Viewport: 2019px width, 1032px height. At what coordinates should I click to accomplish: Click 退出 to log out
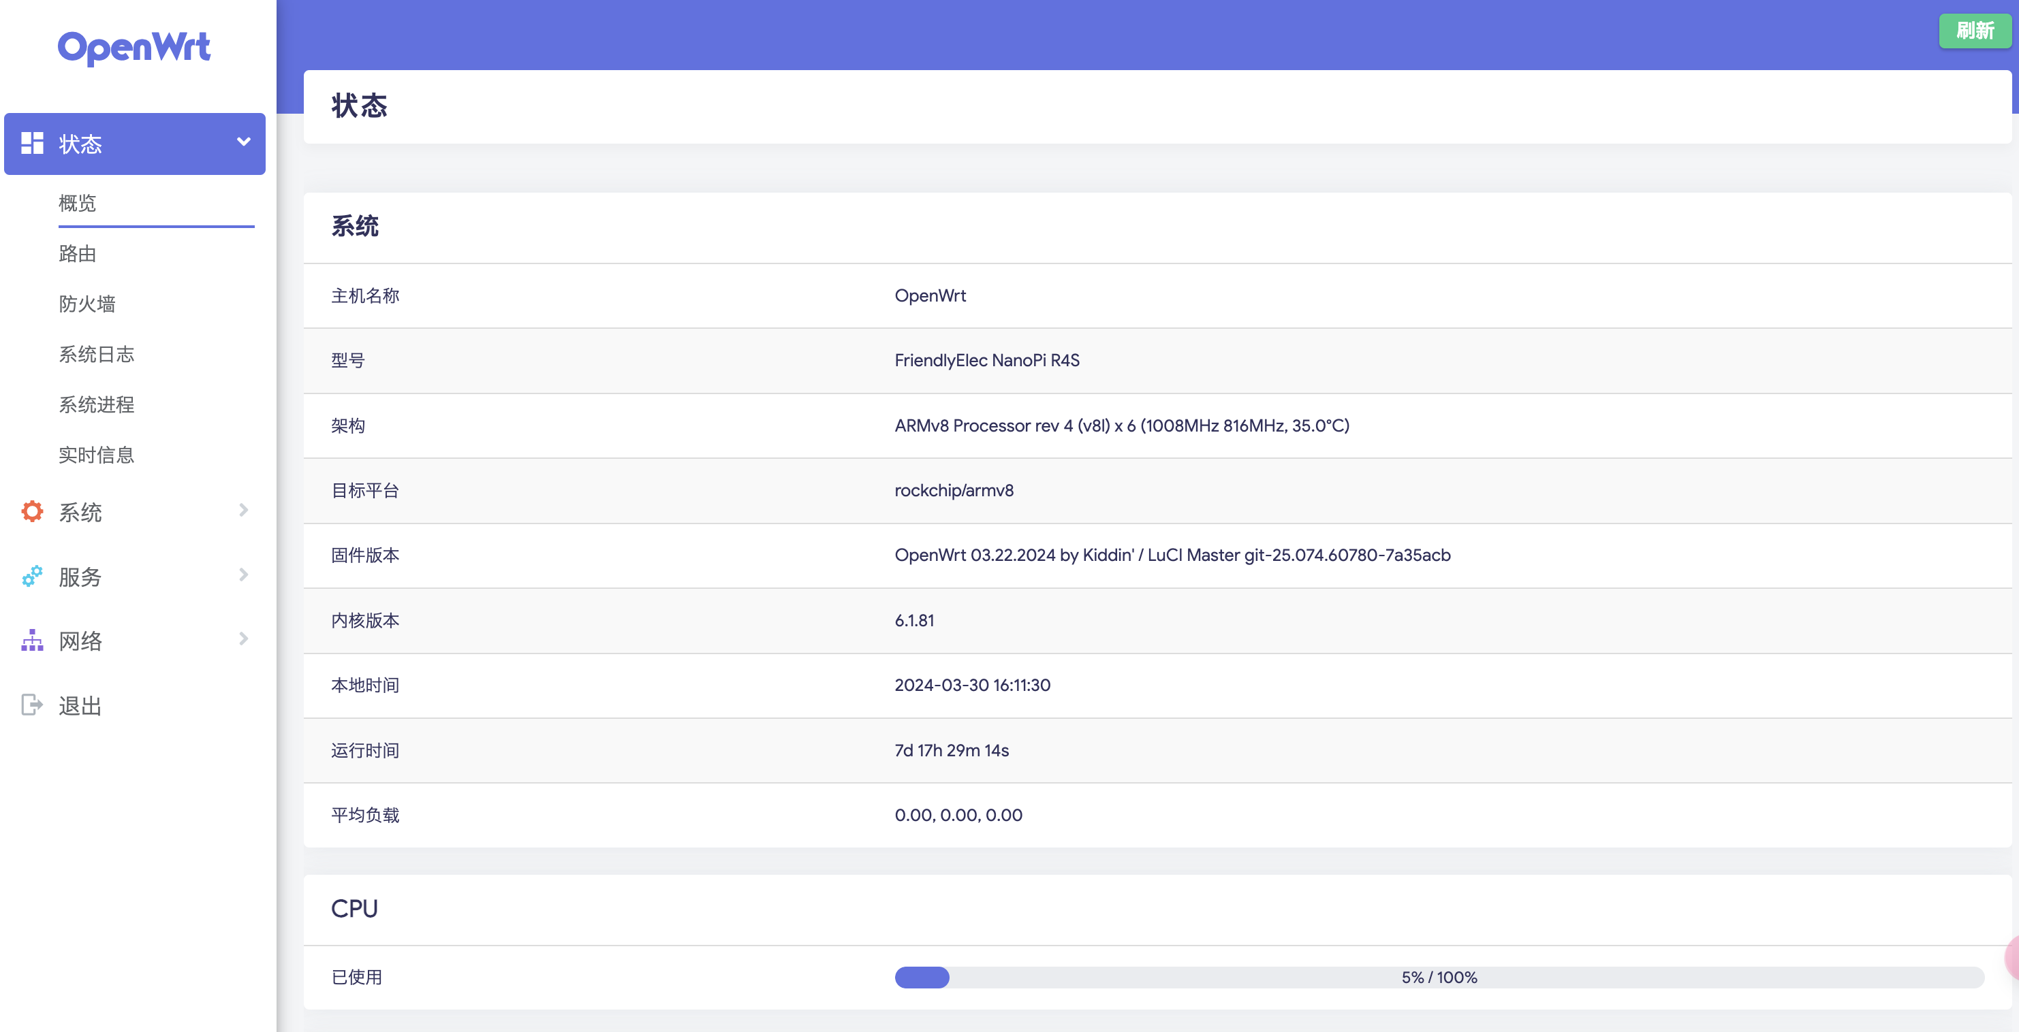[80, 705]
